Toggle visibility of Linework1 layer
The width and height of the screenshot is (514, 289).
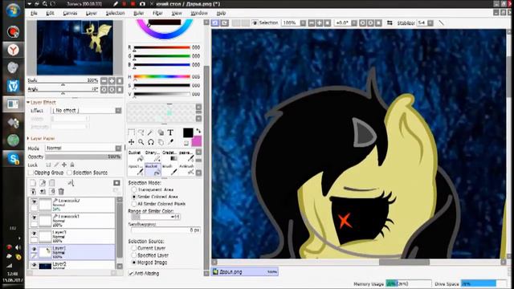[34, 218]
